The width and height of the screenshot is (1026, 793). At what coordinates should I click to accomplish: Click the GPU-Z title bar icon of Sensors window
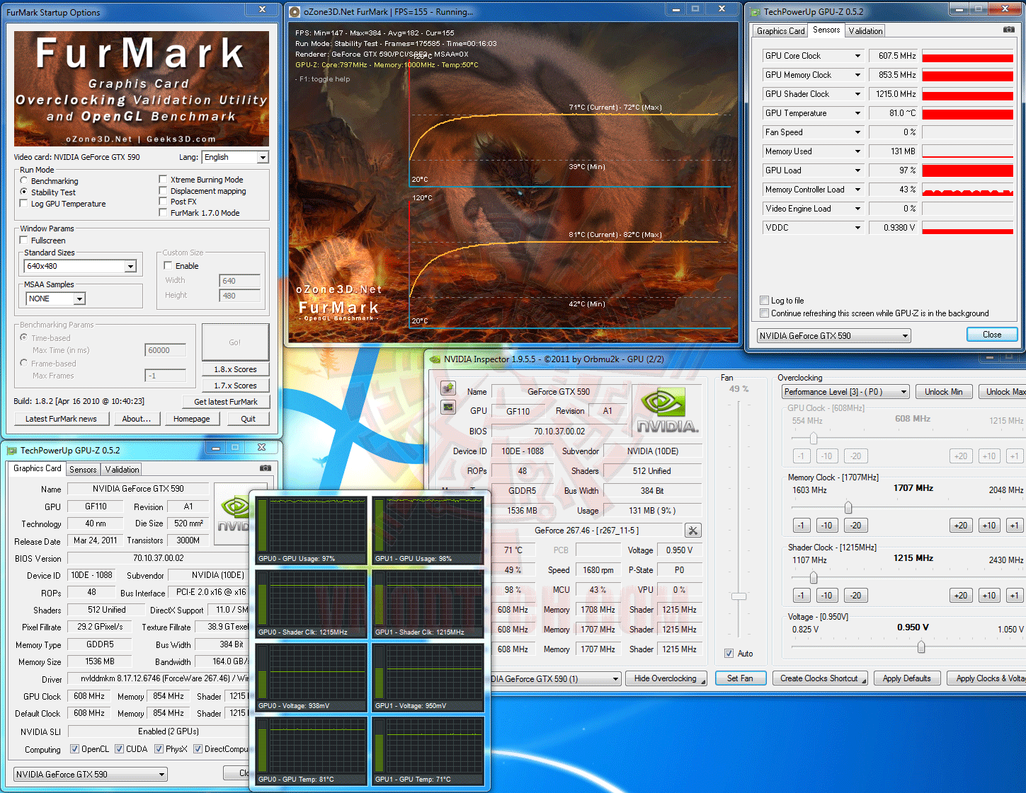[755, 12]
